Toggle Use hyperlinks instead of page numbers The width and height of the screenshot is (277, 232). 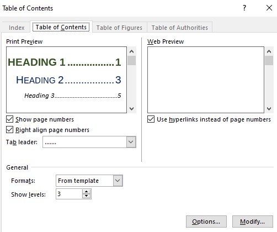[x=151, y=119]
